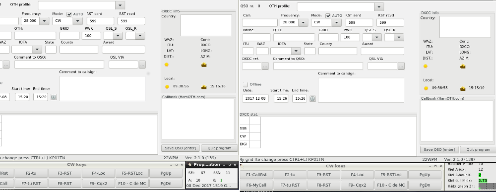Screen dimensions: 496x193
Task: Click the WAZ input field in right window
Action: coord(262,51)
